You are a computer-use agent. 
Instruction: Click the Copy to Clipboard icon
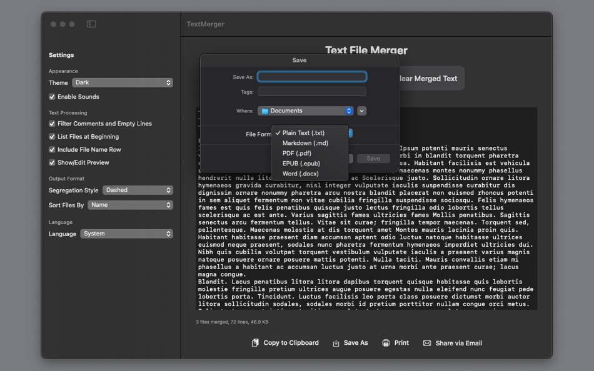click(x=256, y=342)
